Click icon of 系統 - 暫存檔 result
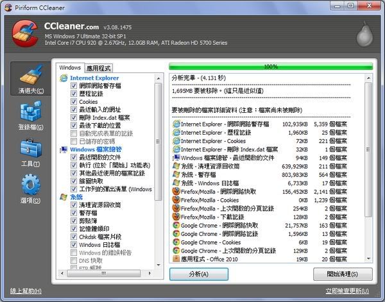385x302 pixels. coord(176,174)
